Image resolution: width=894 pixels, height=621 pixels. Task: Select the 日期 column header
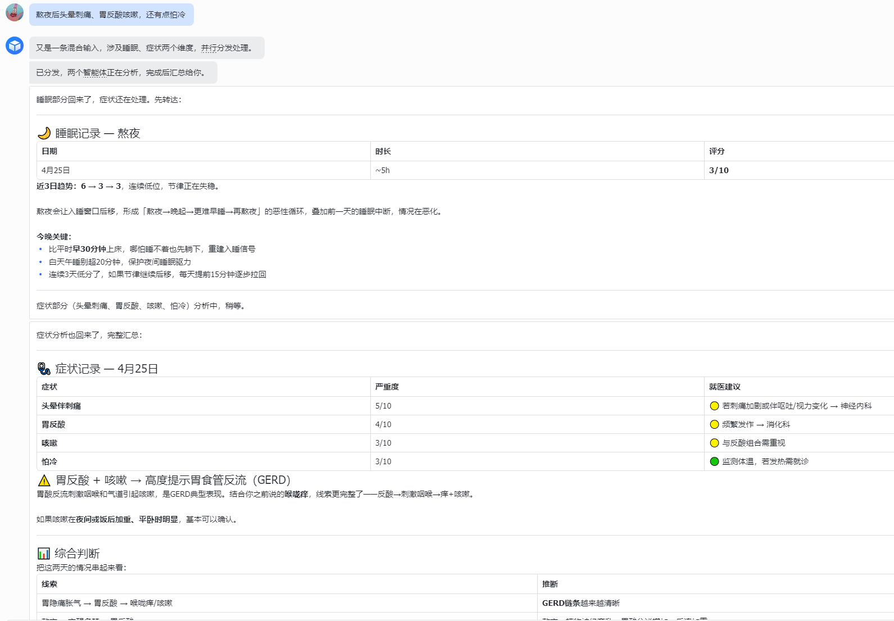coord(203,151)
